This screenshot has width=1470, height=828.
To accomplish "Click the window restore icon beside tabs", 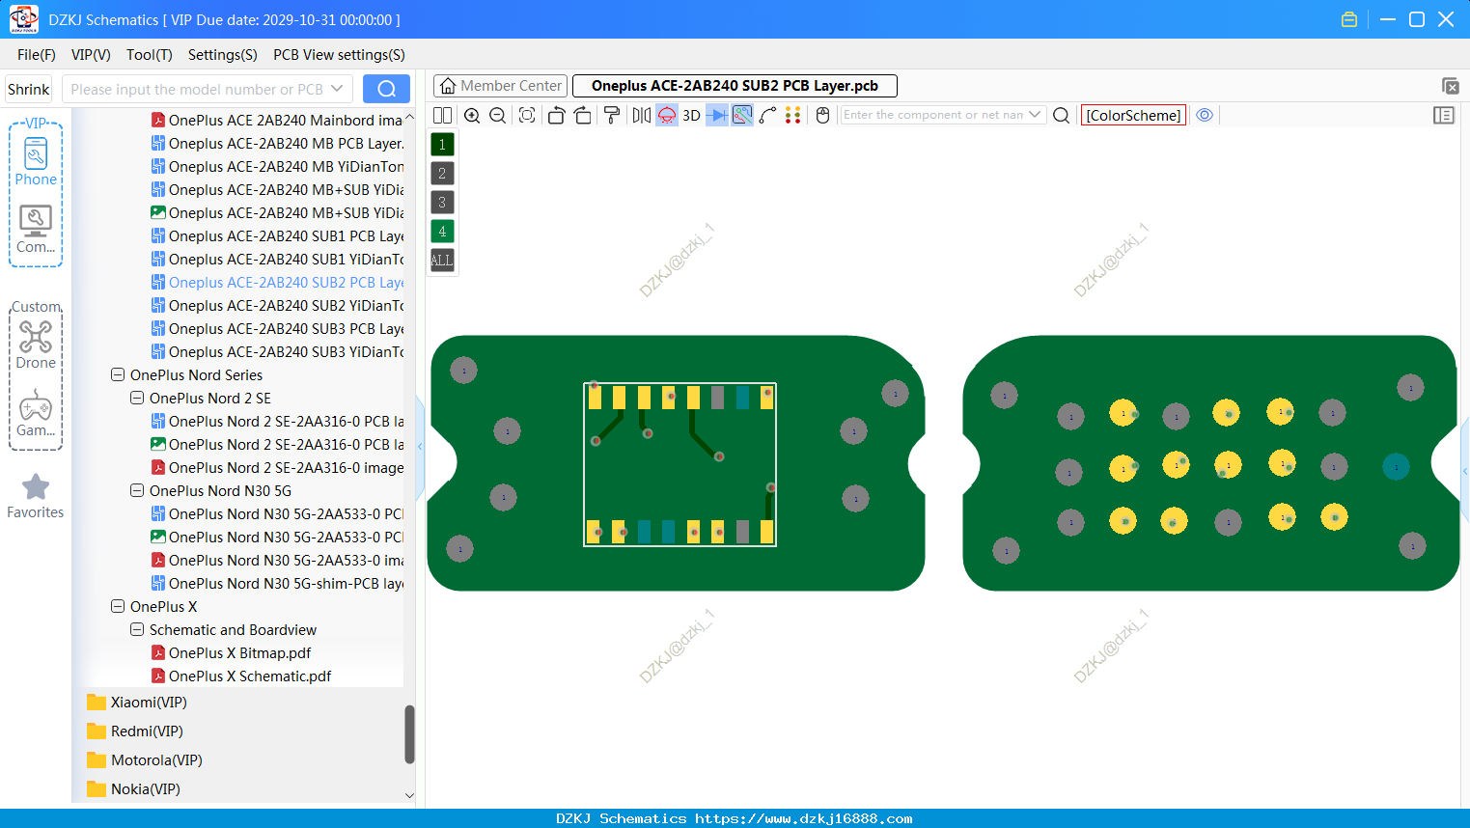I will (x=1450, y=86).
